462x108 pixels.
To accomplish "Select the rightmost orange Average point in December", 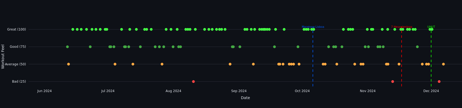I will [x=443, y=64].
